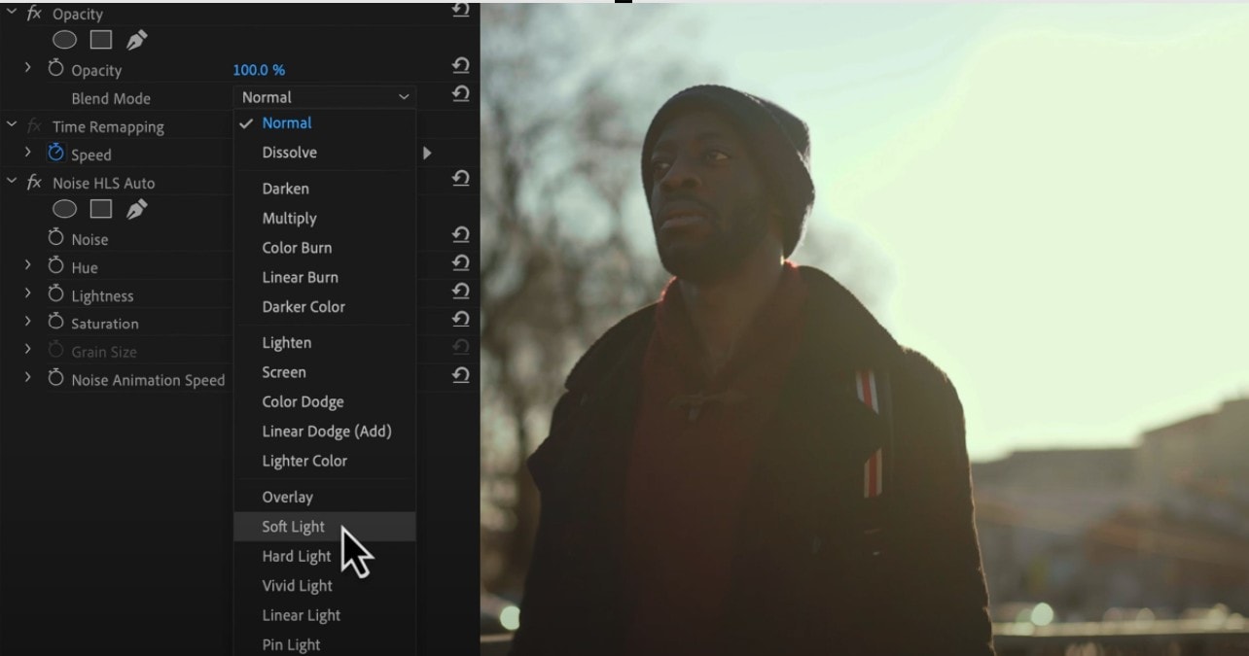The width and height of the screenshot is (1249, 656).
Task: Create rectangle mask under Noise HLS Auto
Action: 101,209
